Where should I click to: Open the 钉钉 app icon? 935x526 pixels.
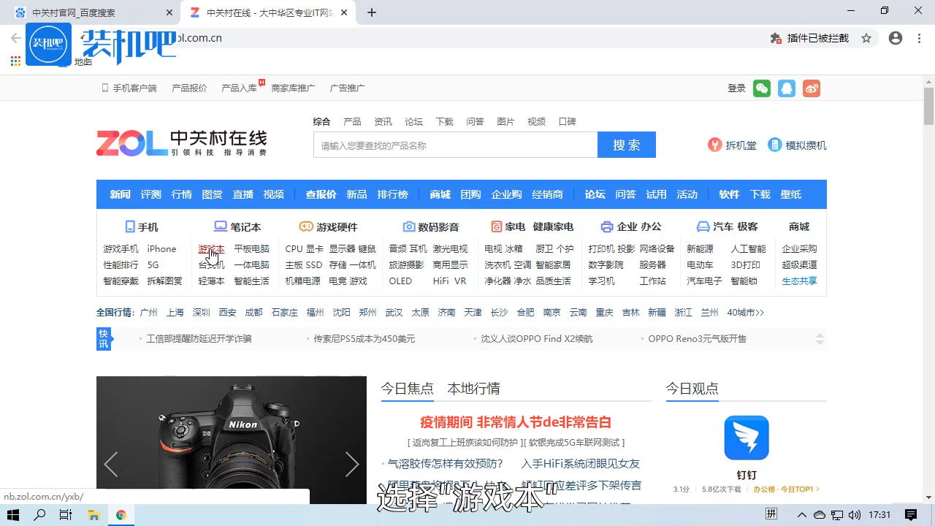pos(746,437)
